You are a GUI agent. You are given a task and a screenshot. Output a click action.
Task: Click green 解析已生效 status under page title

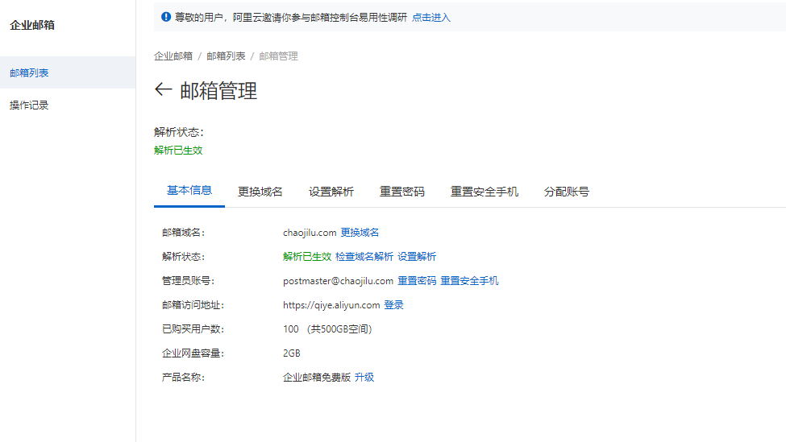pos(178,151)
